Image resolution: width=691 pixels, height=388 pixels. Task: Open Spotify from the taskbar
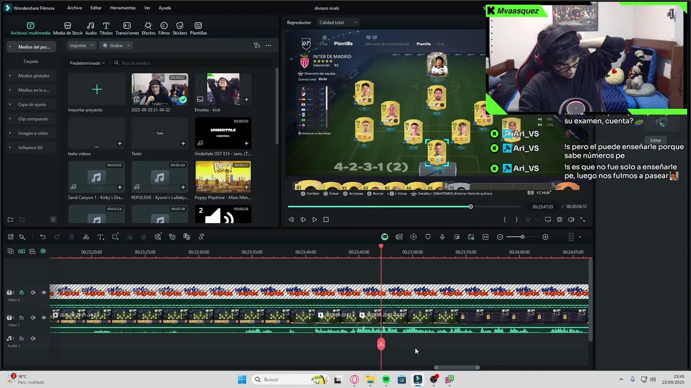386,379
